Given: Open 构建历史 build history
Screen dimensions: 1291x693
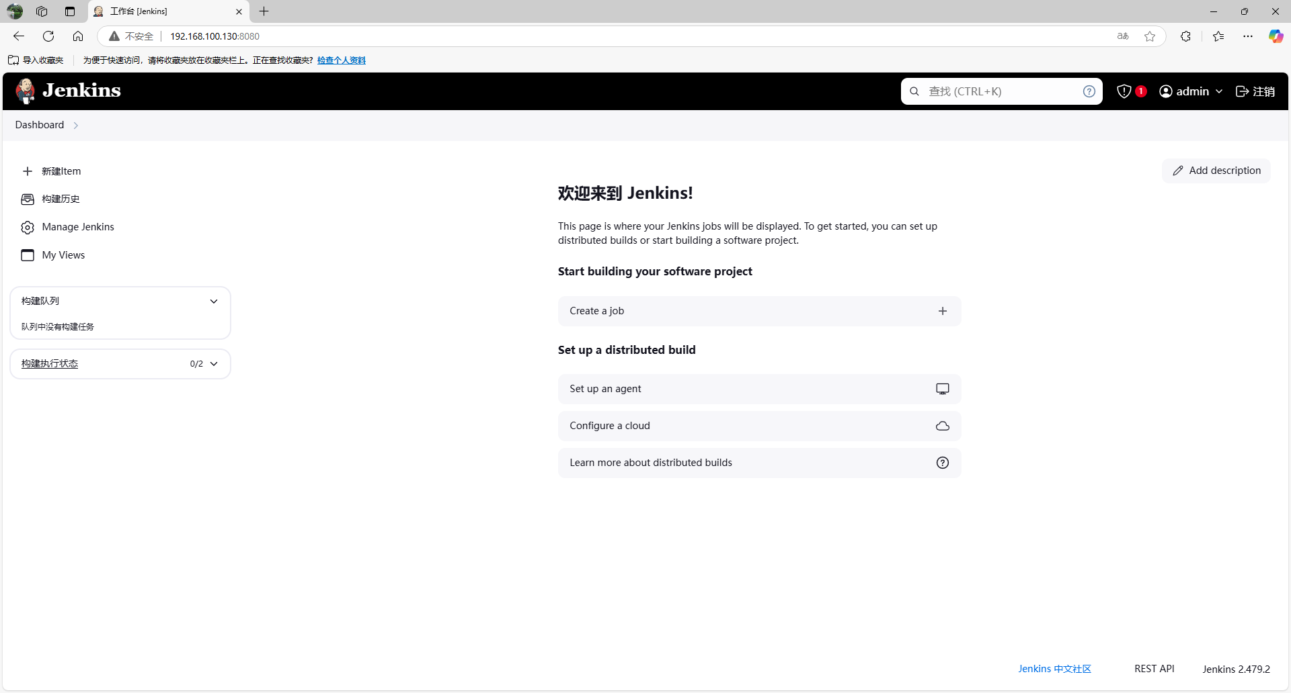Looking at the screenshot, I should 61,199.
